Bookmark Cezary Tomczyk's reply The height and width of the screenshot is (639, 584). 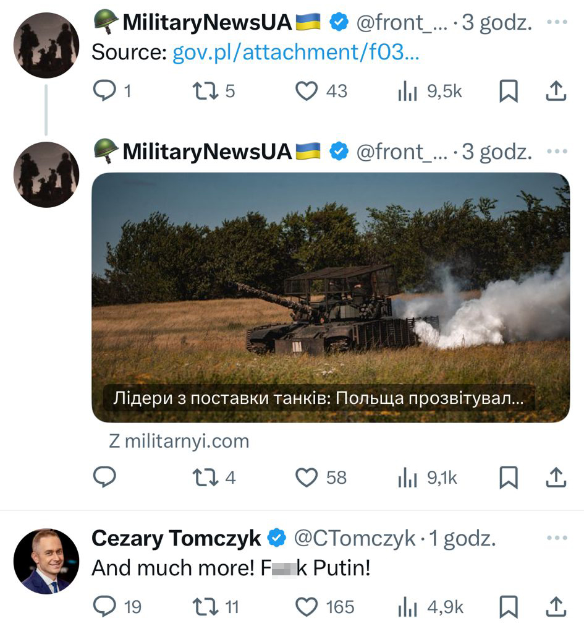(x=508, y=607)
